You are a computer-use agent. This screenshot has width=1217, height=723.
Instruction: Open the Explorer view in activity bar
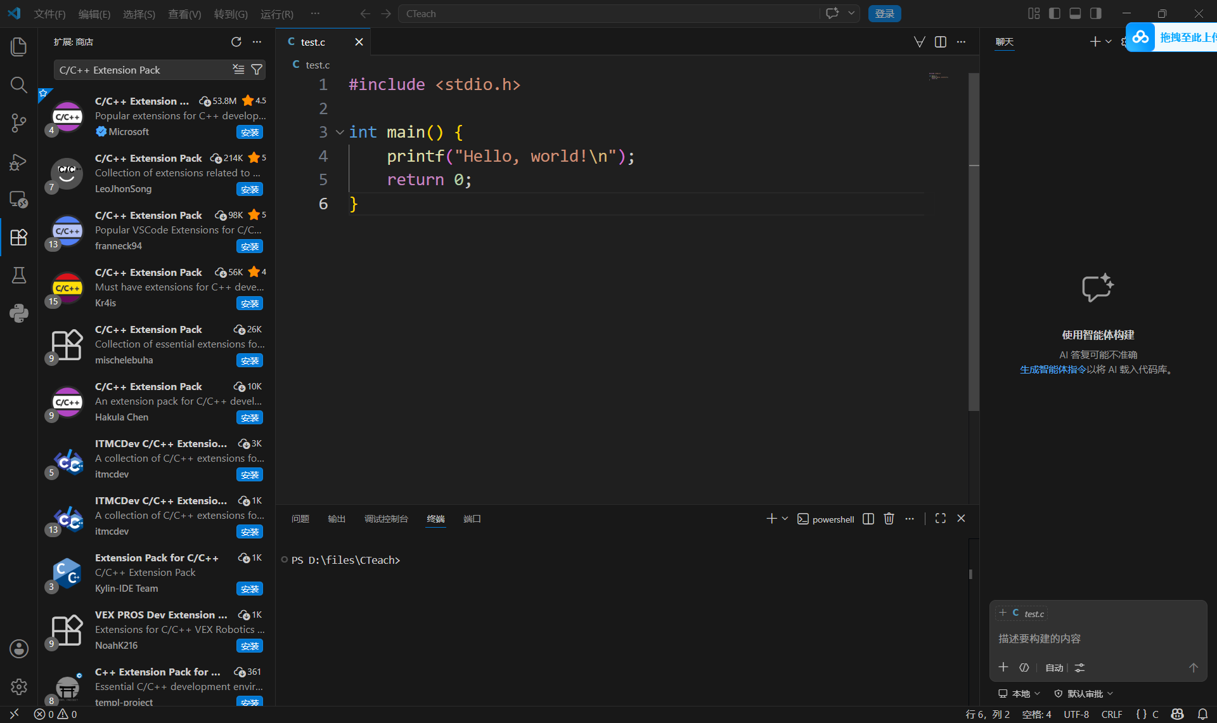tap(18, 46)
